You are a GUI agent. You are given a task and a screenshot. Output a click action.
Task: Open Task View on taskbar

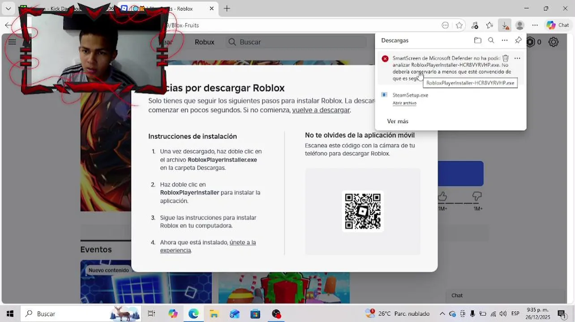point(151,314)
